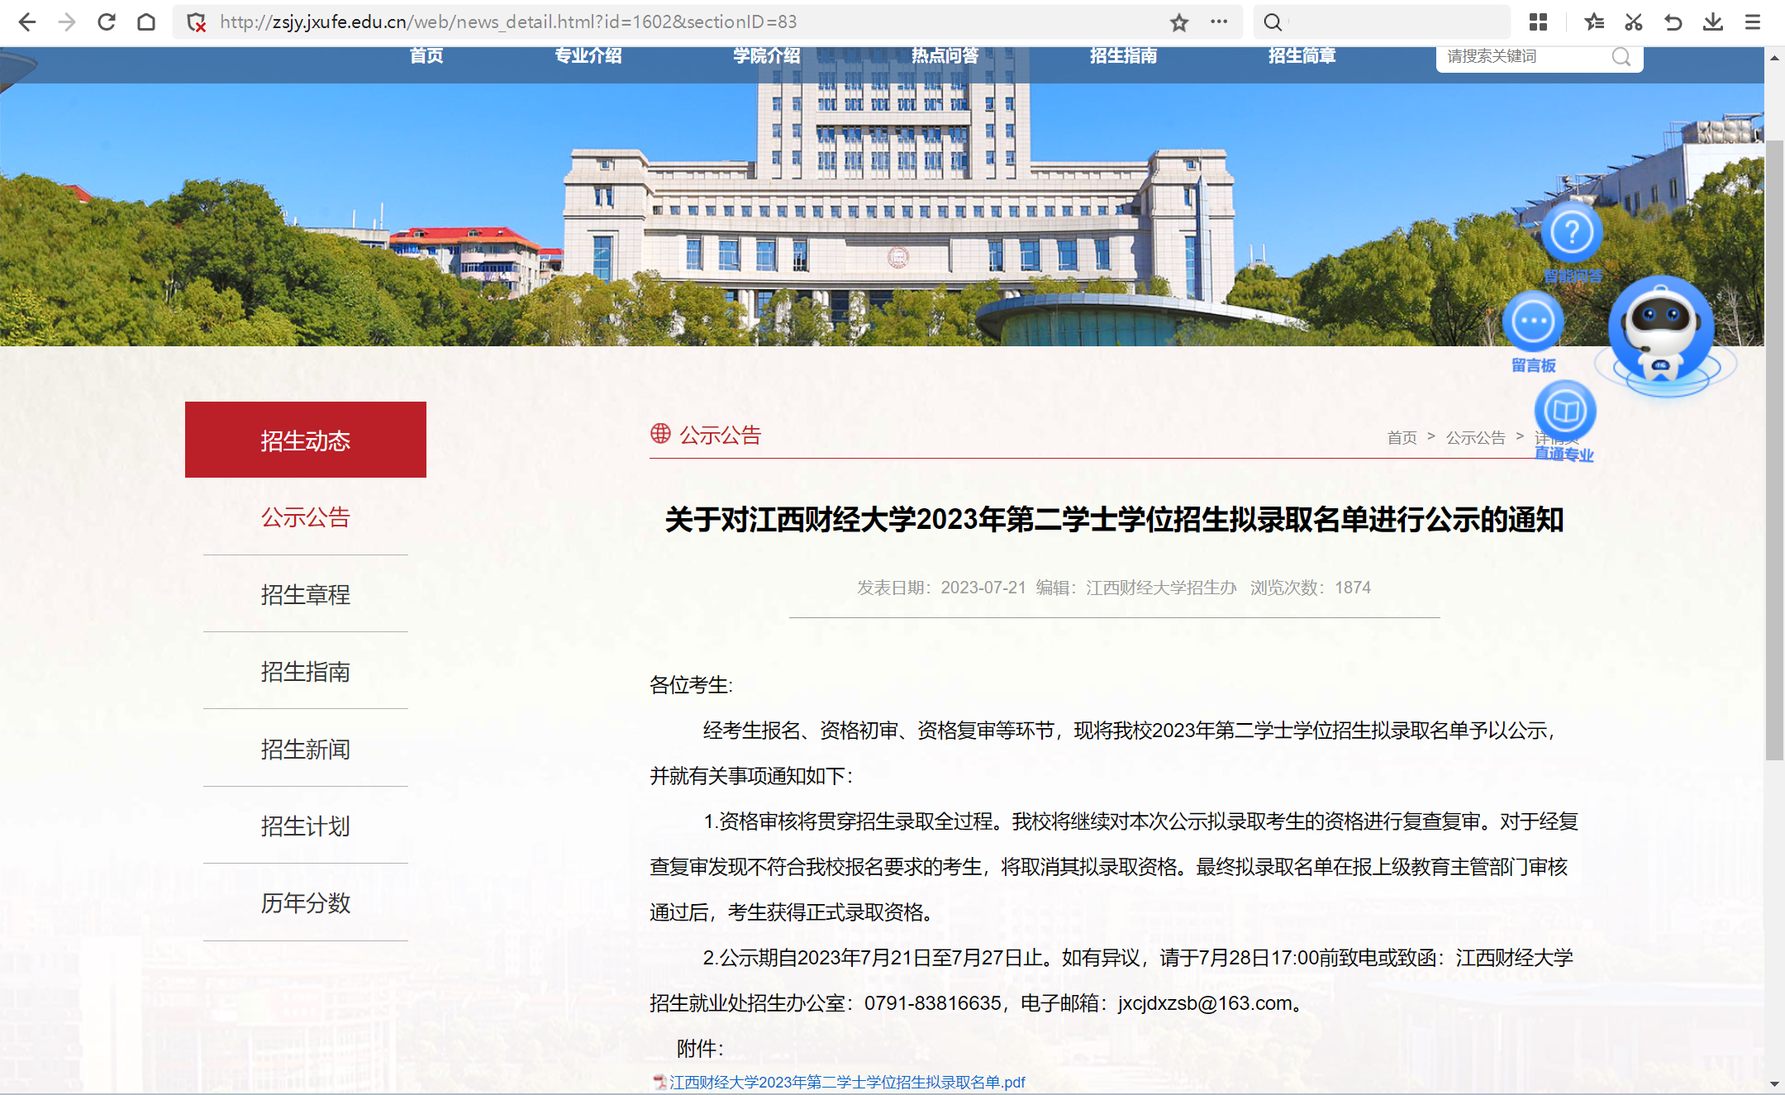Select 历年分数 in the sidebar
The height and width of the screenshot is (1095, 1785).
point(305,903)
